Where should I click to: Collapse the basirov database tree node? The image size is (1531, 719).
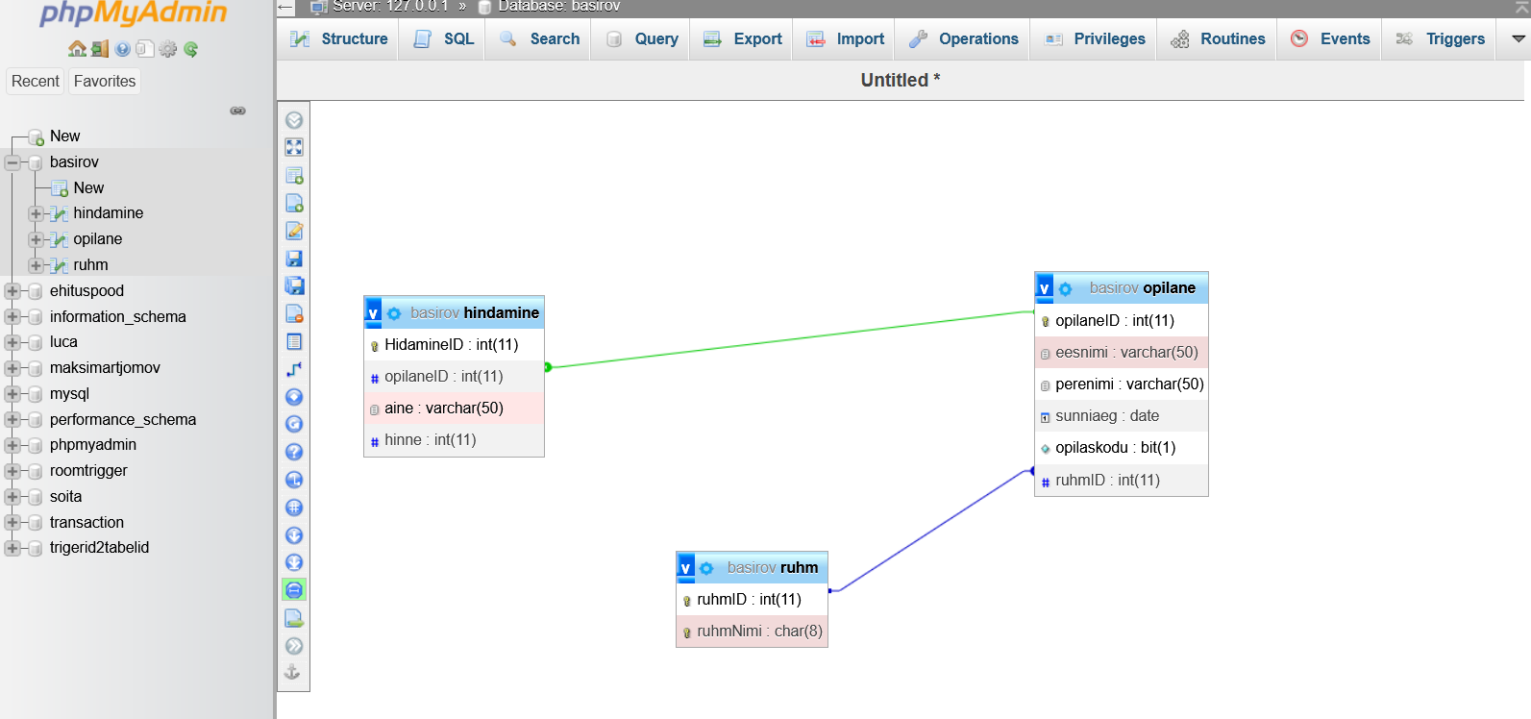pos(12,162)
